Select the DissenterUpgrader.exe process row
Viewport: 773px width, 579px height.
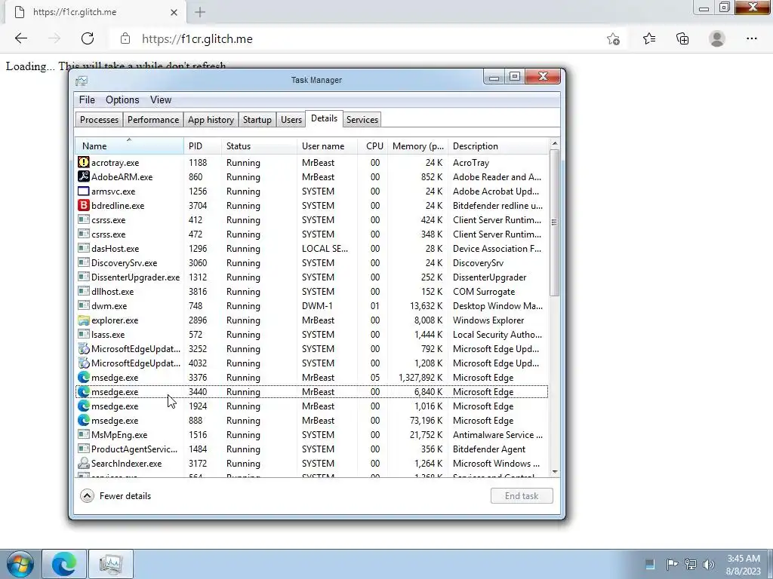[312, 277]
